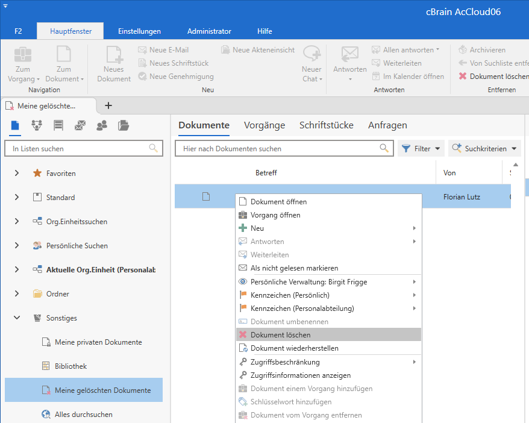Viewport: 529px width, 423px height.
Task: Open Meine privaten Dokumente list
Action: 98,342
